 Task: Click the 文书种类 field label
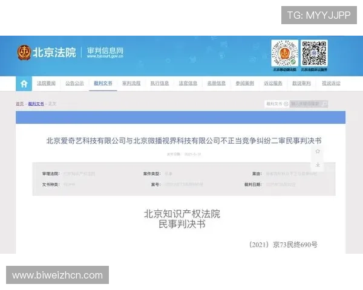(51, 184)
